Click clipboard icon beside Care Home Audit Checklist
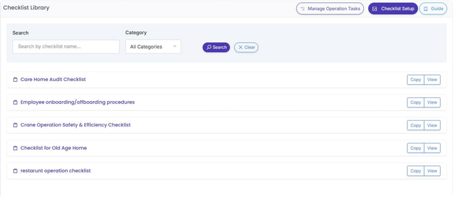453x198 pixels. click(x=15, y=80)
